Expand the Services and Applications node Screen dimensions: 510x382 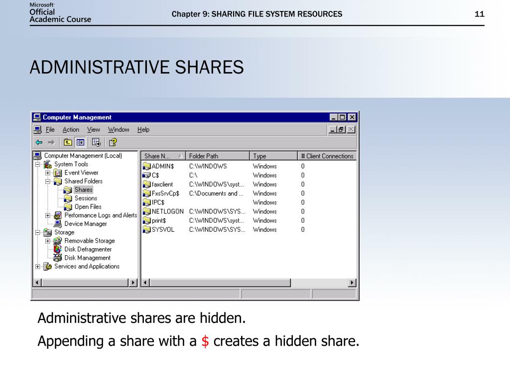coord(38,267)
